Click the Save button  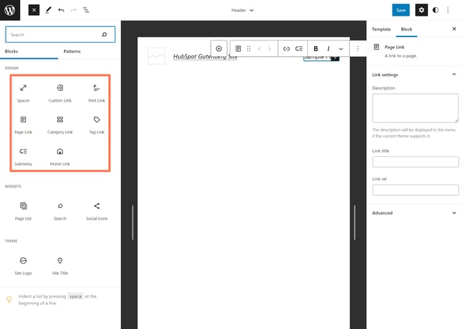pos(401,11)
